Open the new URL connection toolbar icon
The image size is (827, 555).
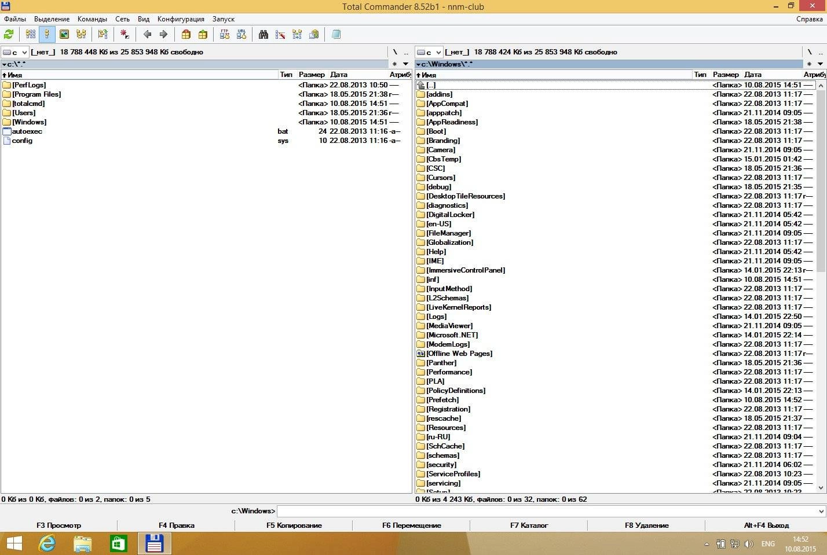point(241,34)
